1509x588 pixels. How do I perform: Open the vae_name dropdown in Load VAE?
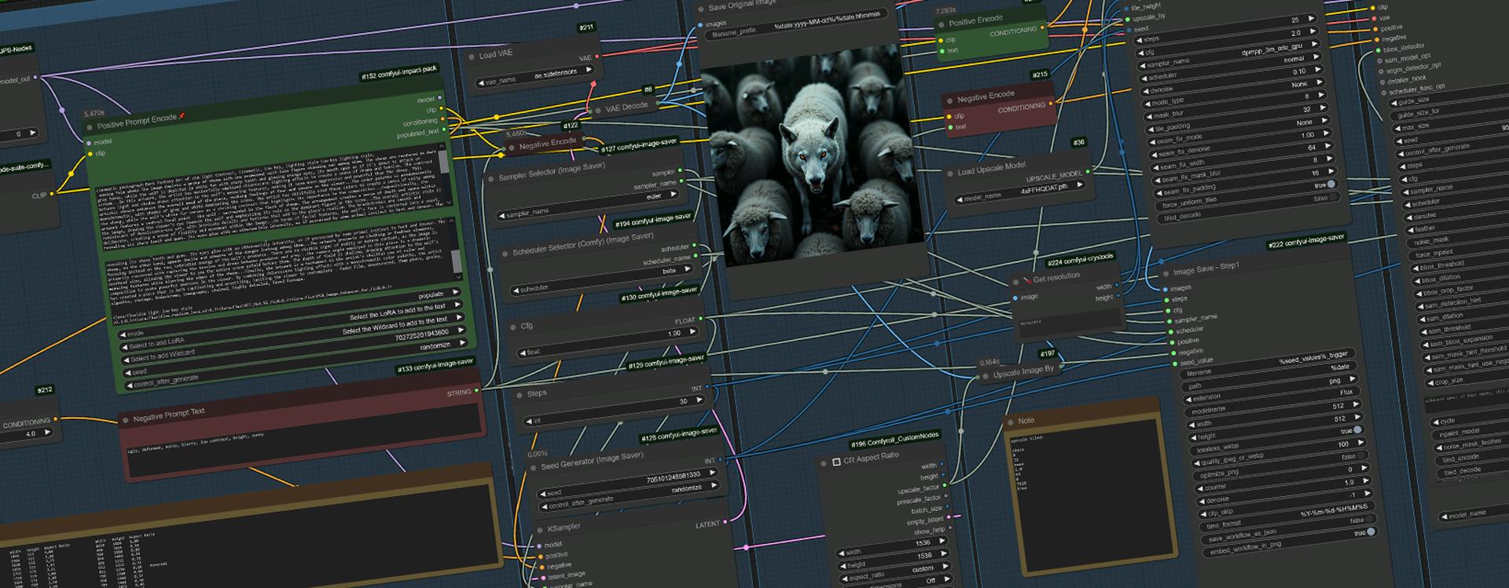click(536, 75)
